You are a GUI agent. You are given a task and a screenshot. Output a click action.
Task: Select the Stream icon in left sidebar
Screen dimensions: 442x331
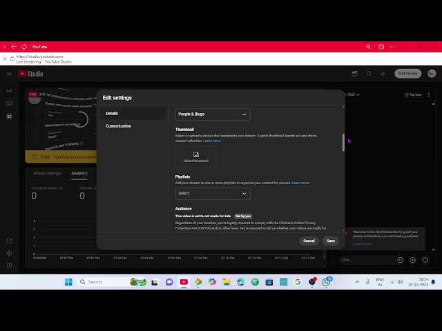click(9, 91)
